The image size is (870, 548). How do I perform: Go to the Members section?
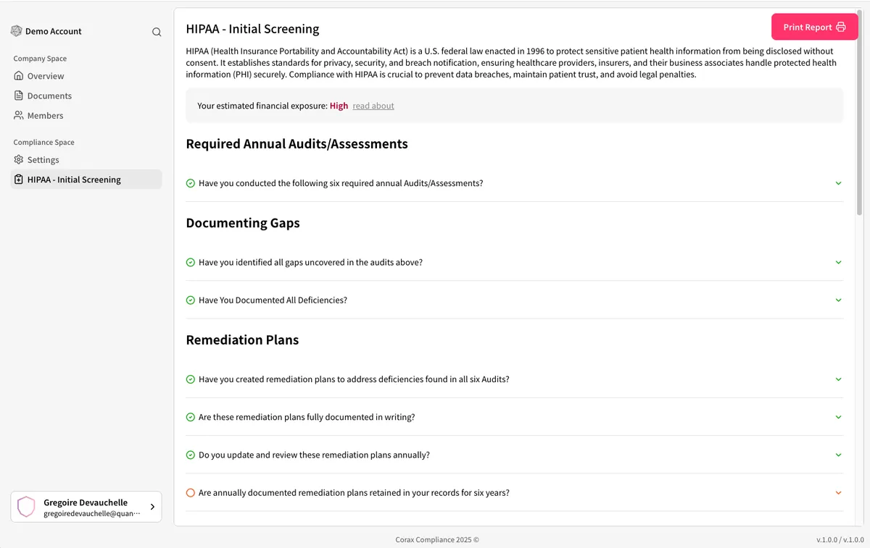(x=45, y=115)
